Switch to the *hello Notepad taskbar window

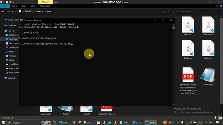pyautogui.click(x=125, y=122)
